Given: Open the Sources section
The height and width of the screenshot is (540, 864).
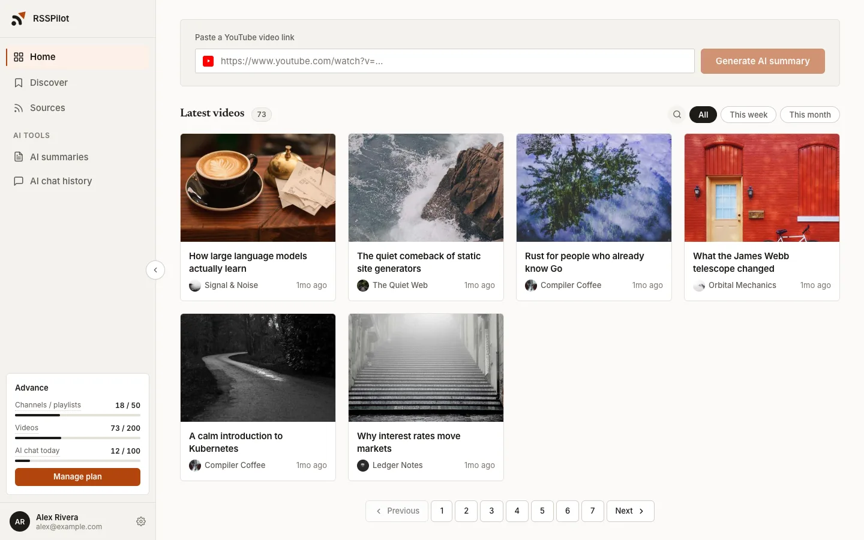Looking at the screenshot, I should pyautogui.click(x=77, y=108).
